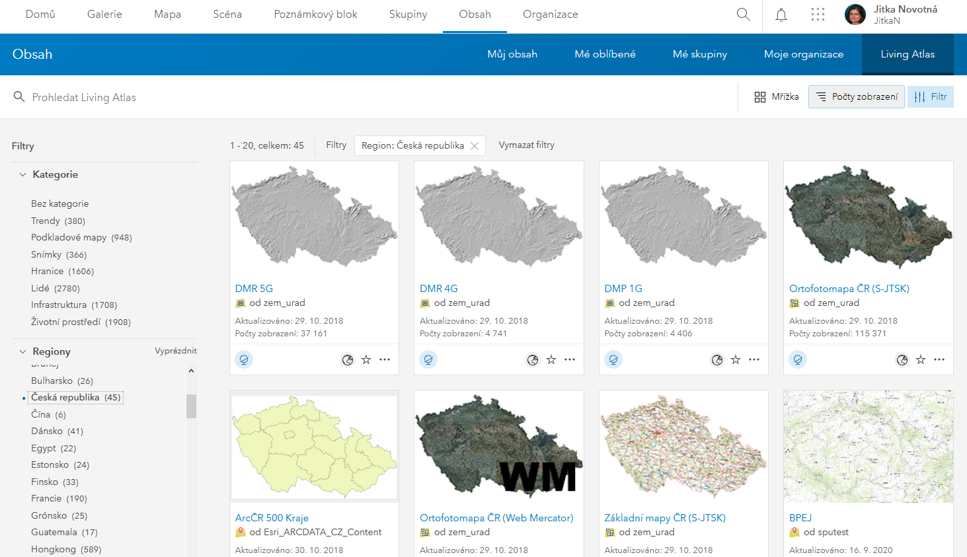This screenshot has height=557, width=967.
Task: Select the Infrastruktura (1708) category
Action: pos(74,305)
